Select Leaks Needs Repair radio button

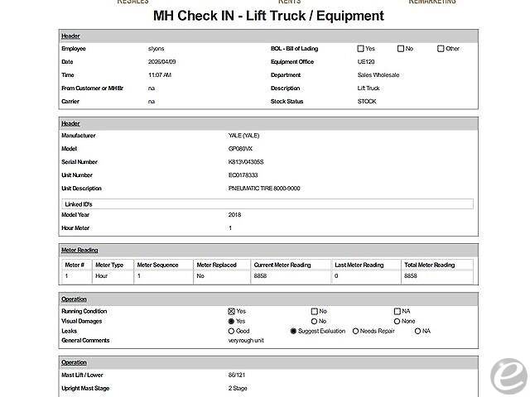click(355, 331)
